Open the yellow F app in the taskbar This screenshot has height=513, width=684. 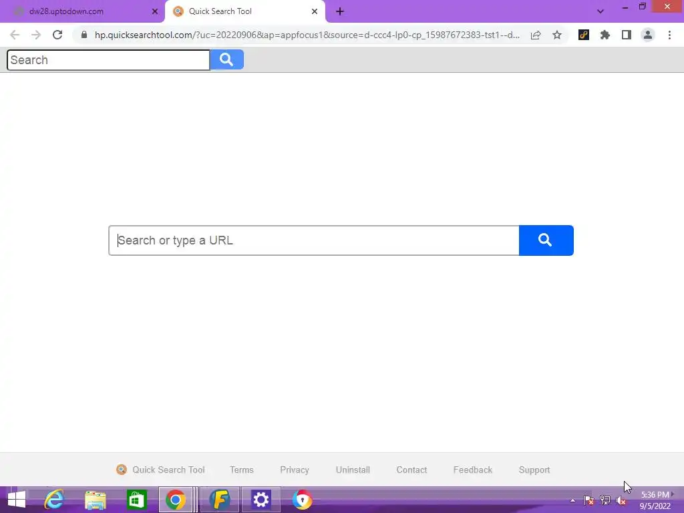[220, 500]
